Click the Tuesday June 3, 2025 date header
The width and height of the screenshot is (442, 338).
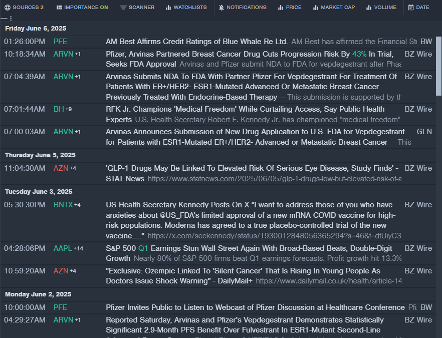[x=39, y=192]
